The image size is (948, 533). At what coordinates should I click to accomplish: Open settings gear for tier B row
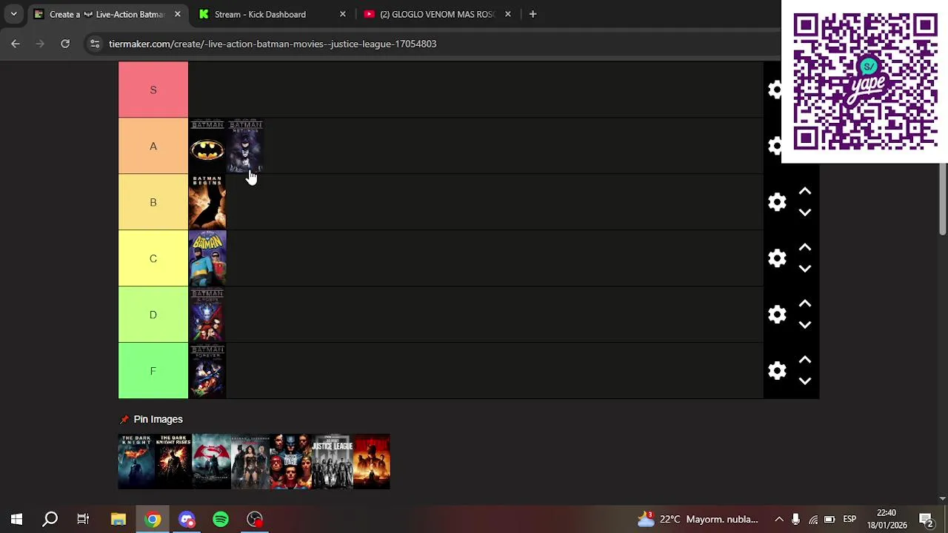point(777,202)
